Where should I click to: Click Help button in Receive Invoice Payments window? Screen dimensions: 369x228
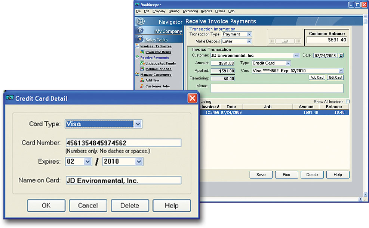[x=338, y=175]
